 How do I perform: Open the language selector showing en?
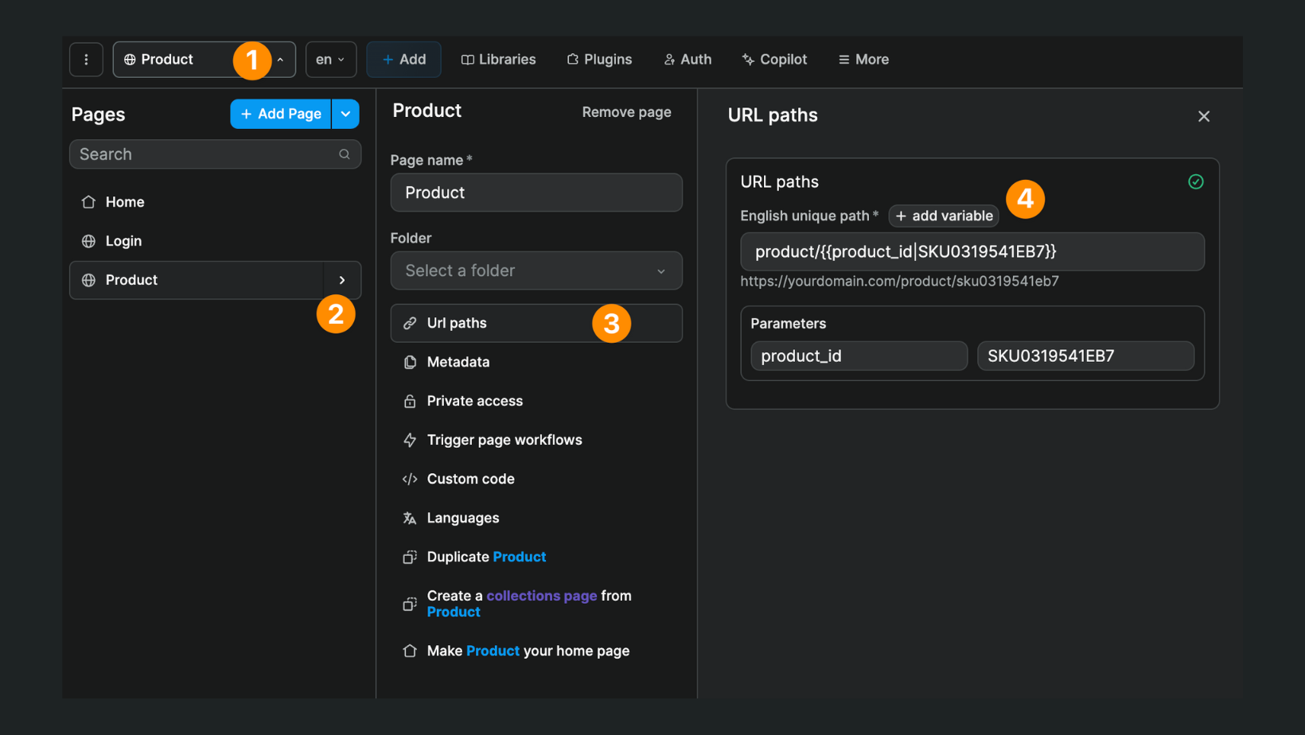330,59
